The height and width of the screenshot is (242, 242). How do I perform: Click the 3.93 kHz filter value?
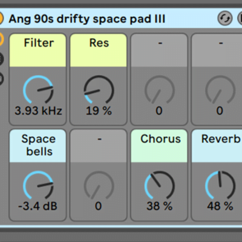pyautogui.click(x=38, y=111)
